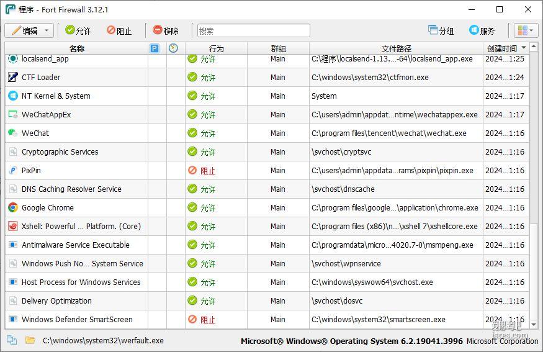Click the \svchost\dosvc path cell
The image size is (543, 352).
coord(396,300)
